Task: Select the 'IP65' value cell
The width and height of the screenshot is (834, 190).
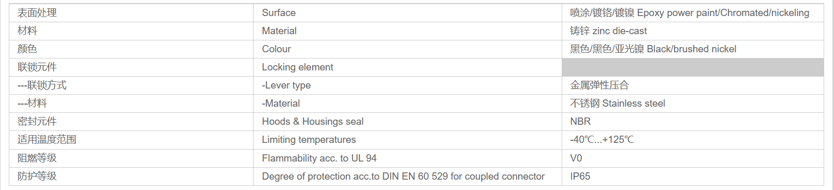Action: pyautogui.click(x=693, y=177)
